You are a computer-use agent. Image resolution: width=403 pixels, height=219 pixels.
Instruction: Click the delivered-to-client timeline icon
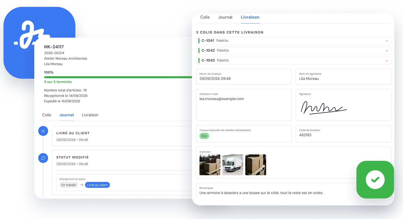point(43,131)
